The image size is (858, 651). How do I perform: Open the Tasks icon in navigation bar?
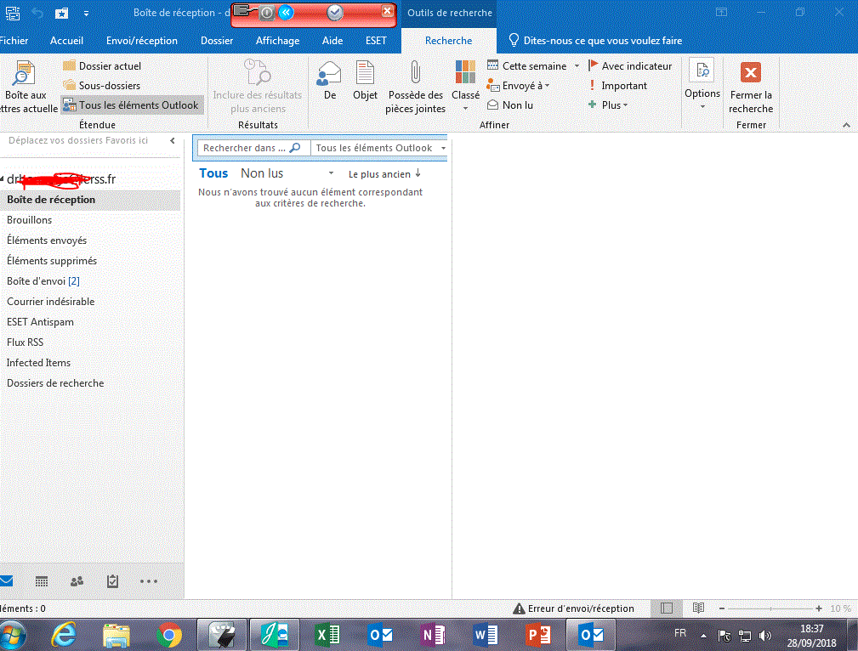(x=112, y=581)
